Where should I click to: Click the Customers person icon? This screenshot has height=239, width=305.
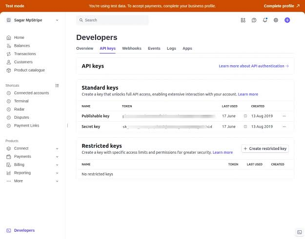click(9, 62)
